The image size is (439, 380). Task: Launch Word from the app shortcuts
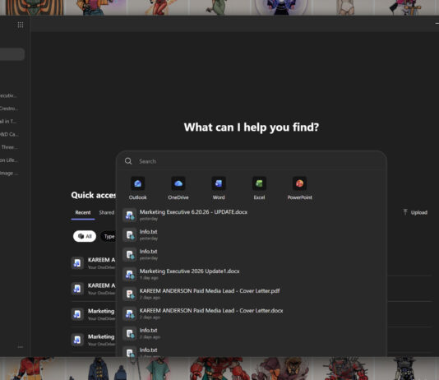(x=219, y=183)
